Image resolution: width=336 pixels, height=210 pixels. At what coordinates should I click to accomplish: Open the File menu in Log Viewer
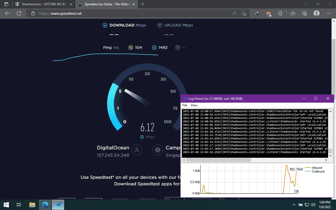tap(185, 105)
